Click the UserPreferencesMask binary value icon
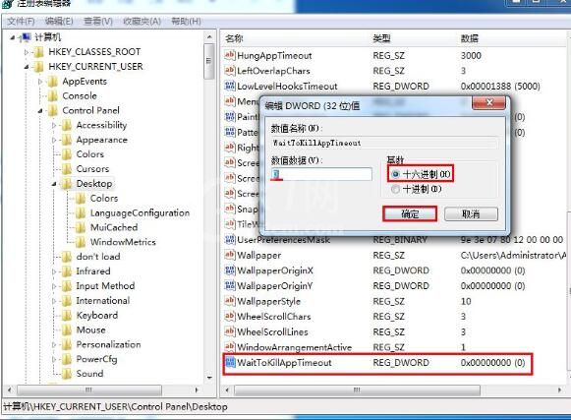 pos(230,240)
